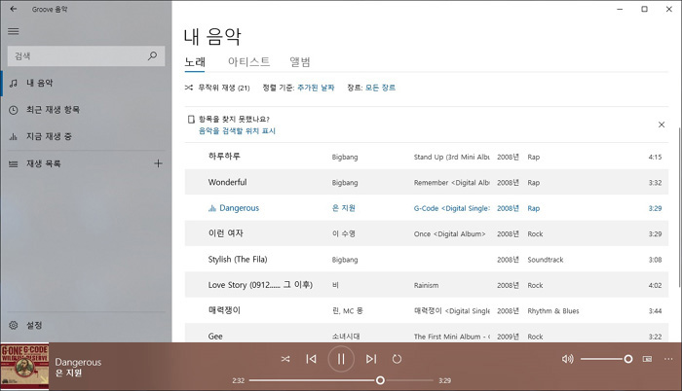682x391 pixels.
Task: Click now playing title Dangerous in player bar
Action: tap(78, 362)
